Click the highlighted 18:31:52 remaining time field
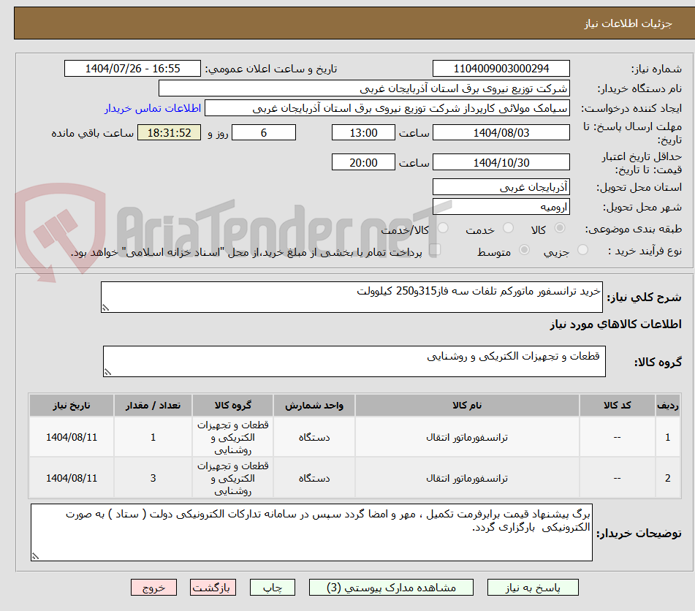 click(x=169, y=134)
